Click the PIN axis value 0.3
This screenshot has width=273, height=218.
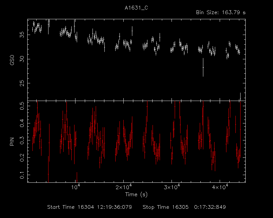pyautogui.click(x=22, y=140)
